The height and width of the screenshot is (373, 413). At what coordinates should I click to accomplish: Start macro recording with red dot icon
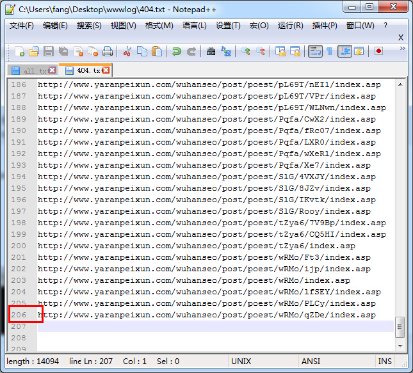tap(379, 51)
